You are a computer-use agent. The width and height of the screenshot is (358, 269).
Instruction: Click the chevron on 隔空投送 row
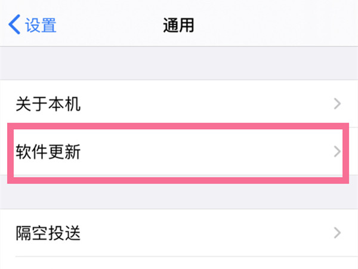tap(337, 233)
